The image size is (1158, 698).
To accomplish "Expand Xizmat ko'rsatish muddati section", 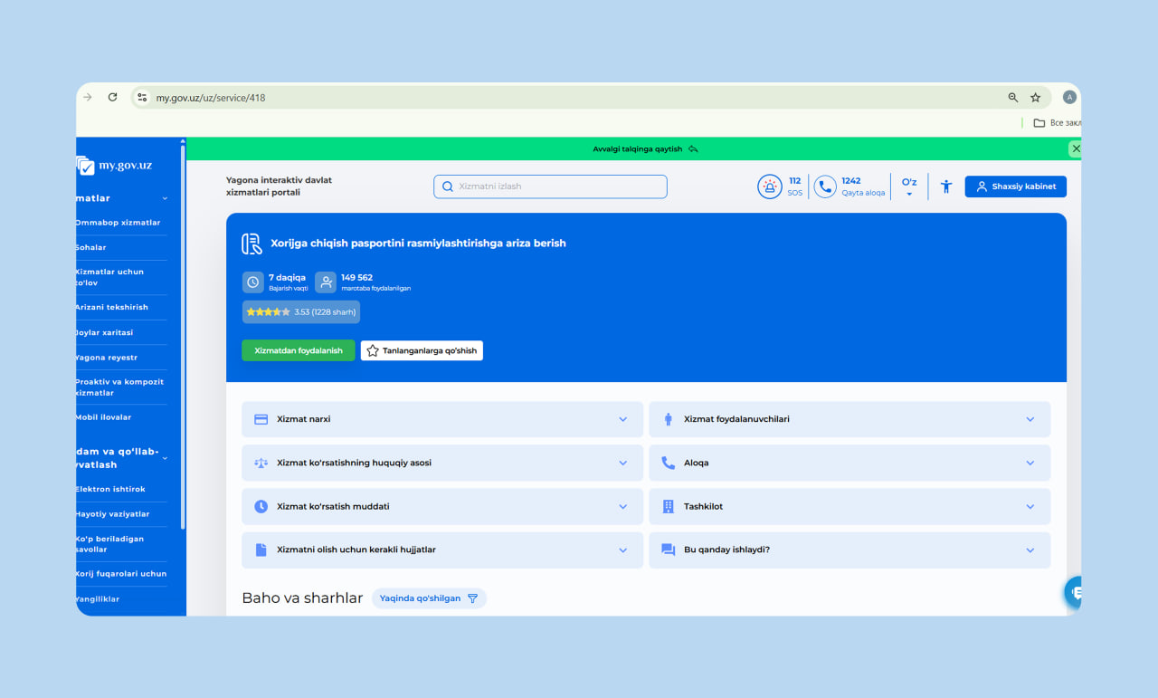I will coord(442,506).
